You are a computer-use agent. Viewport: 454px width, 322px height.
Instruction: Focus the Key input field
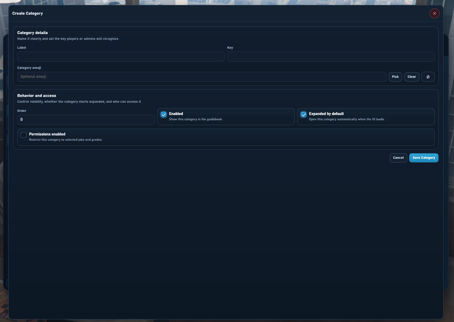tap(331, 57)
